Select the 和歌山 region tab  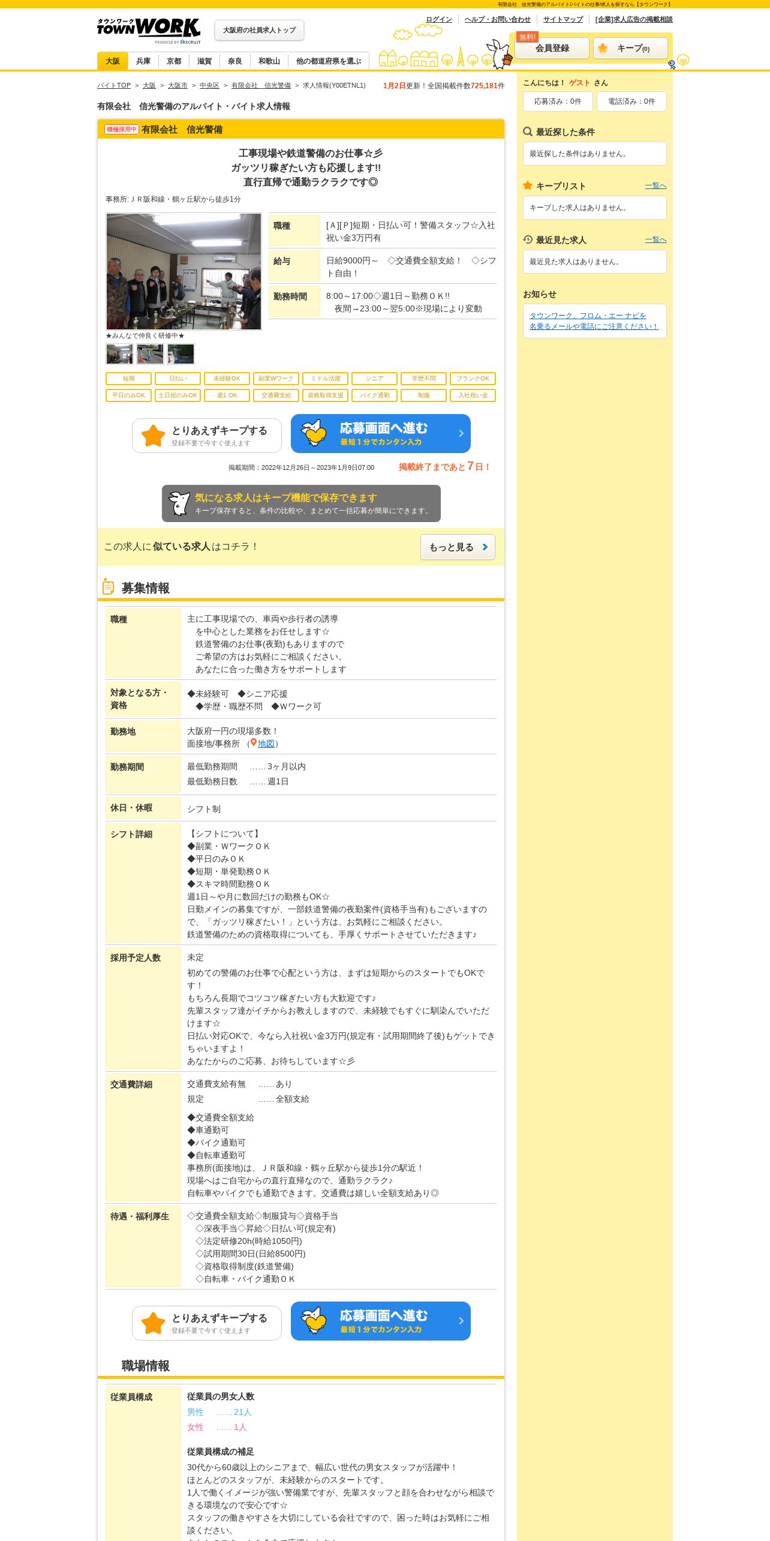coord(269,61)
